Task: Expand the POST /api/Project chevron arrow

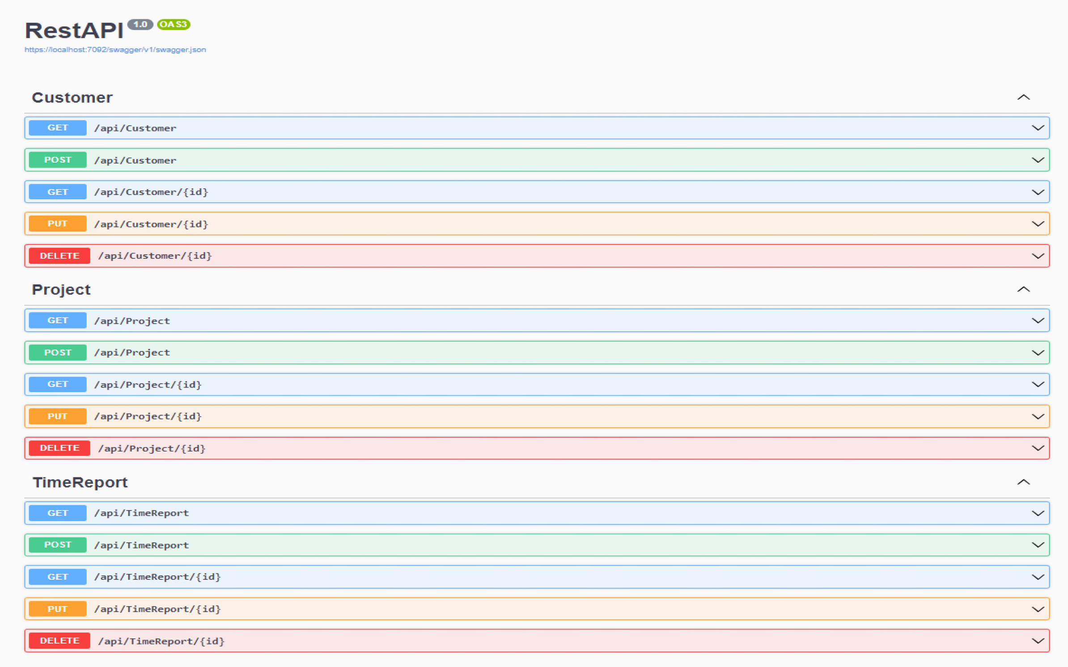Action: (x=1038, y=353)
